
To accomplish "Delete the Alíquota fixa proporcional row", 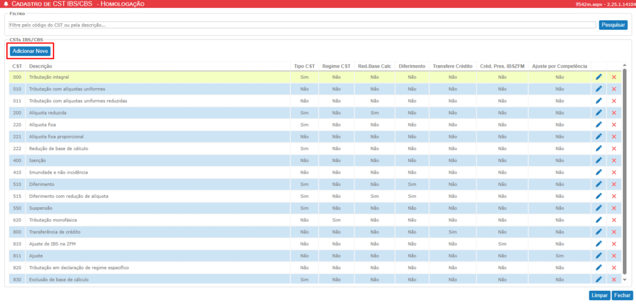I will tap(614, 136).
